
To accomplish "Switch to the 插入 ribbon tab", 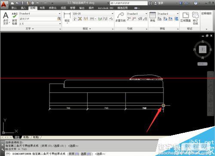I will point(23,8).
